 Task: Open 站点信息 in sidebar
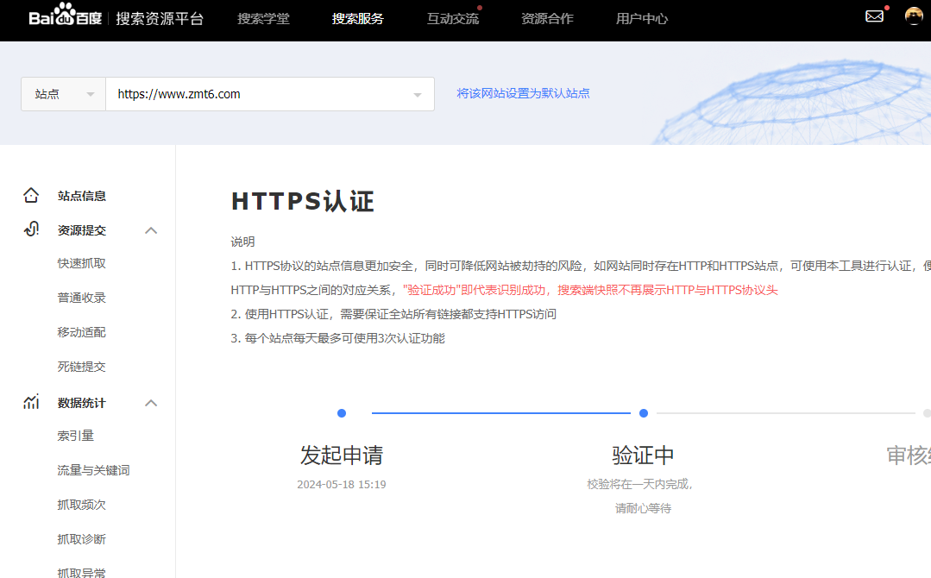[x=82, y=196]
